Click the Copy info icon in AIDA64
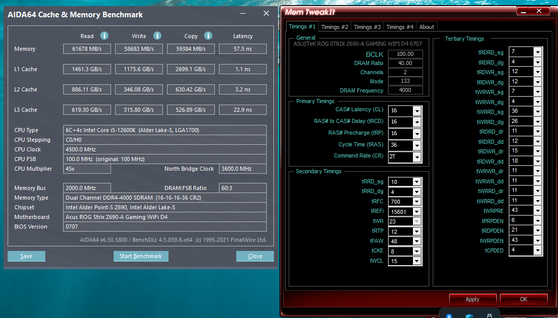This screenshot has width=558, height=318. pyautogui.click(x=208, y=36)
